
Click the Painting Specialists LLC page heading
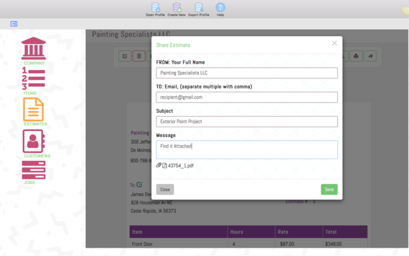pyautogui.click(x=131, y=34)
